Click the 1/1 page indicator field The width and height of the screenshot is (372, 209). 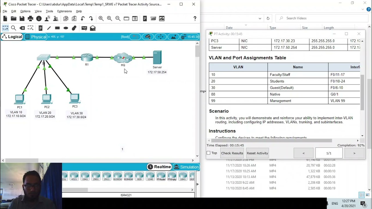coord(329,153)
